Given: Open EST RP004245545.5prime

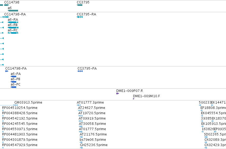Looking at the screenshot, I should tap(20, 124).
